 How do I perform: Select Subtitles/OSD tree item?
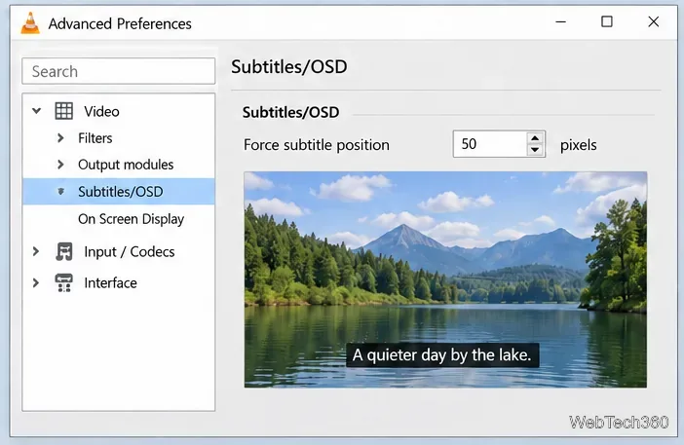tap(119, 191)
